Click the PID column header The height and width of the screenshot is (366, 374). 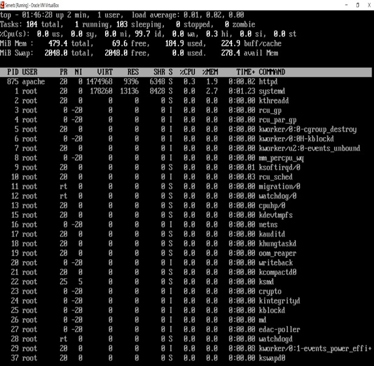(x=13, y=72)
